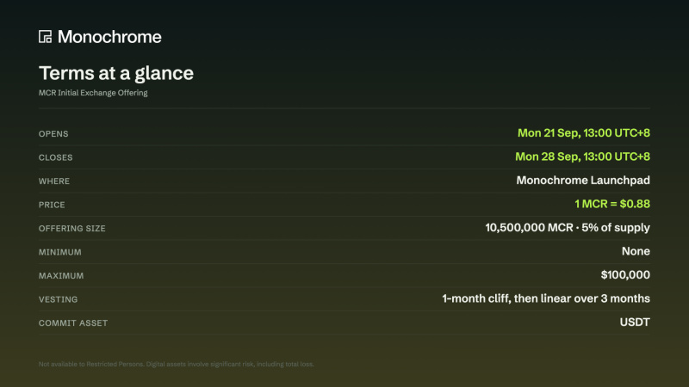Click the COMMIT ASSET label
This screenshot has width=689, height=387.
click(73, 323)
